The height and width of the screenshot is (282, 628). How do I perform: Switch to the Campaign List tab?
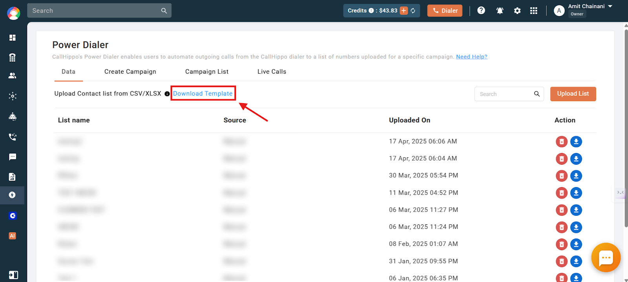coord(207,72)
